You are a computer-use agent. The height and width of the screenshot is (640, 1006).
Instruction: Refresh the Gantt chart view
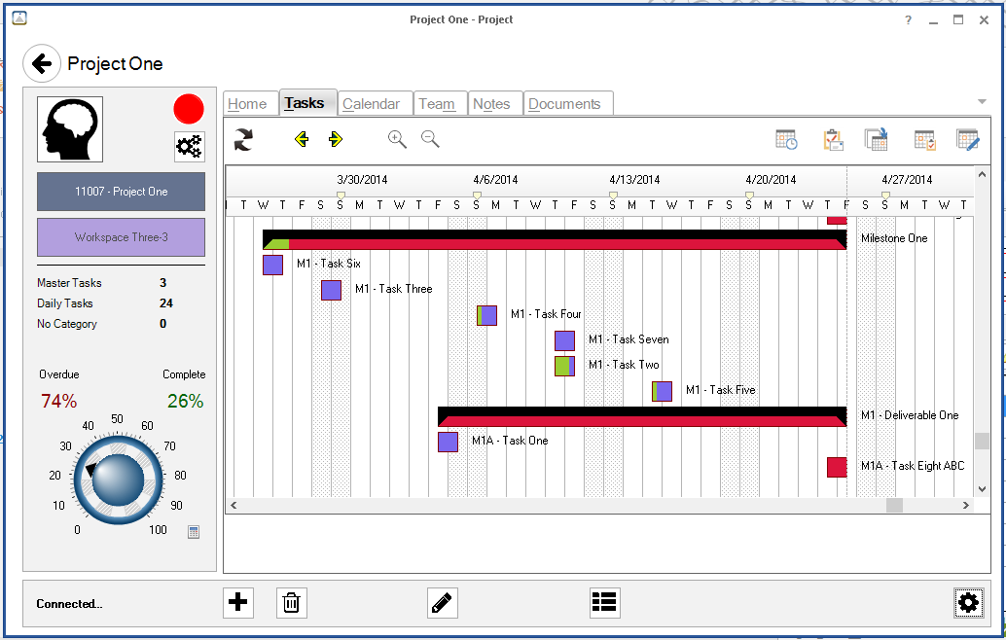pos(242,139)
